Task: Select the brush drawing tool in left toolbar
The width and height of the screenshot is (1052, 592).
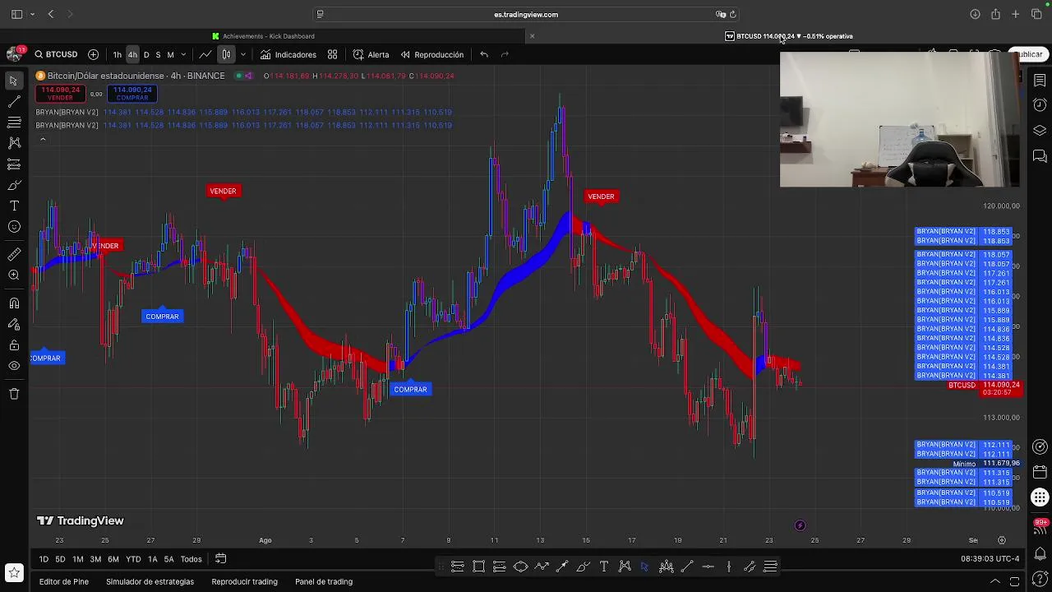Action: click(14, 185)
